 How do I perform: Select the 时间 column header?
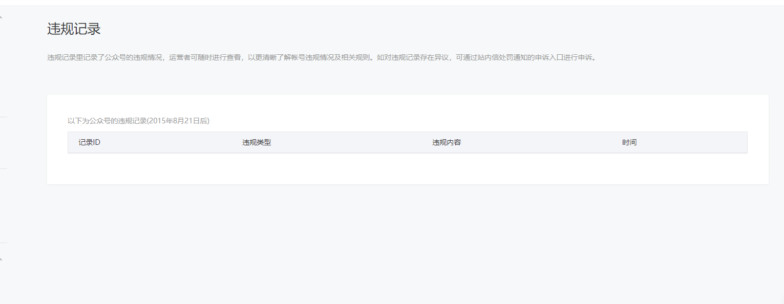pos(629,142)
